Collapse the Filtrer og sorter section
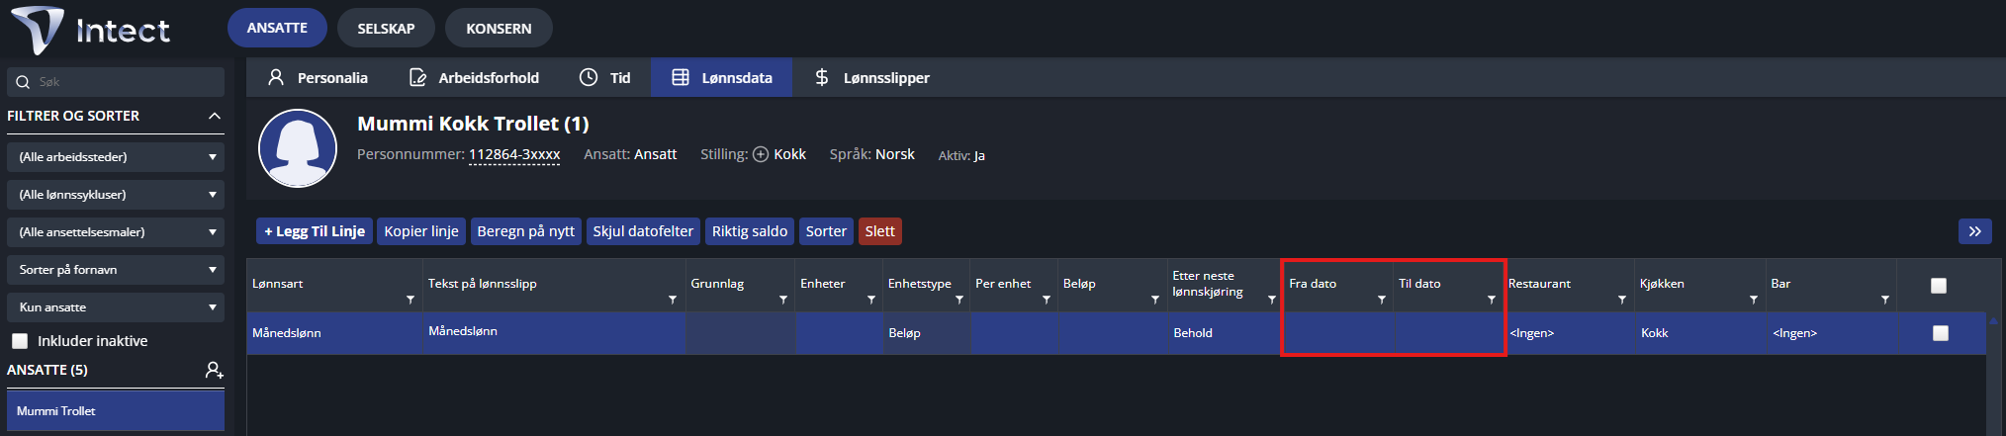The width and height of the screenshot is (2006, 436). [x=214, y=116]
